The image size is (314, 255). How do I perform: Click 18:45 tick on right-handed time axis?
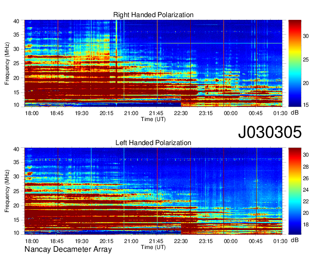point(57,113)
